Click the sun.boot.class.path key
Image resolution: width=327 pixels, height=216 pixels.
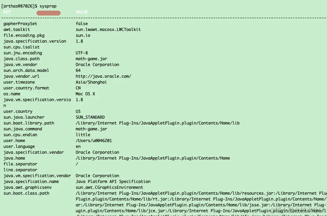pos(26,193)
